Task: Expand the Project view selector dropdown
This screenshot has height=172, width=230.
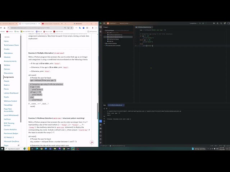Action: point(106,27)
